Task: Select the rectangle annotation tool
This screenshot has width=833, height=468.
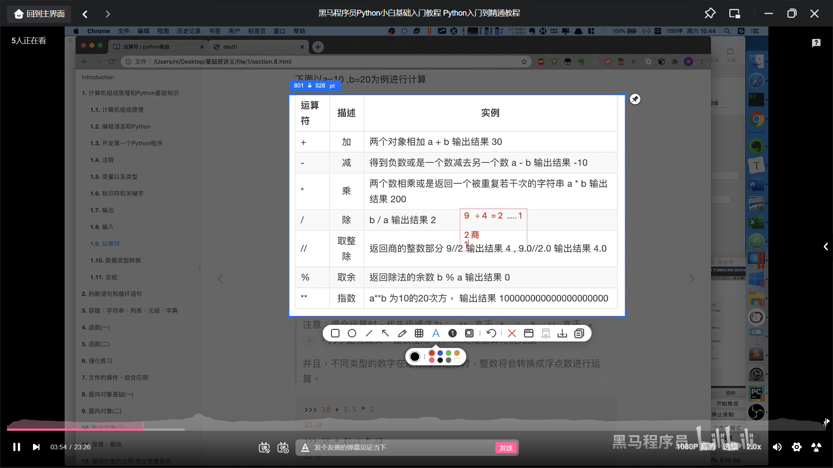Action: 335,333
